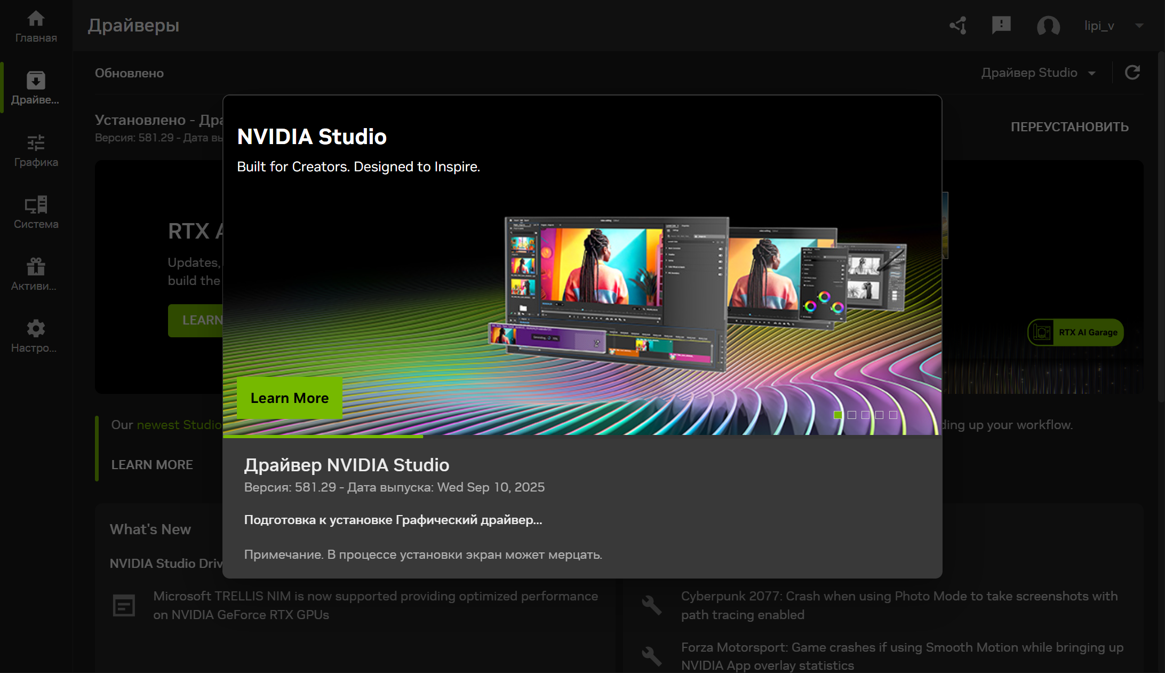Click the RTX AI Garage badge

(x=1075, y=332)
